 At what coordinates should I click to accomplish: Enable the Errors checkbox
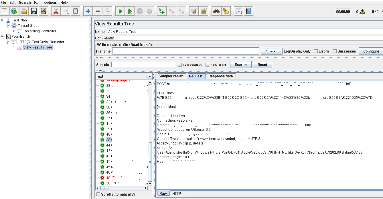[316, 51]
